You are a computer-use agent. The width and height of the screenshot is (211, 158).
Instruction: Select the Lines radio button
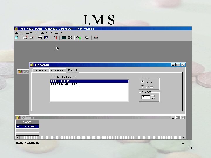pos(142,82)
